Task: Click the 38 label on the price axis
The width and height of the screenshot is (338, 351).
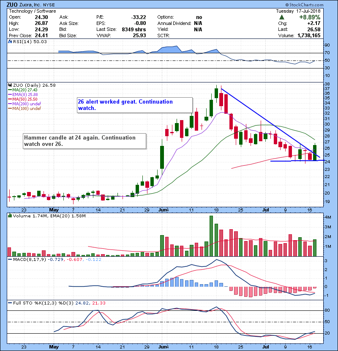Action: click(x=327, y=84)
